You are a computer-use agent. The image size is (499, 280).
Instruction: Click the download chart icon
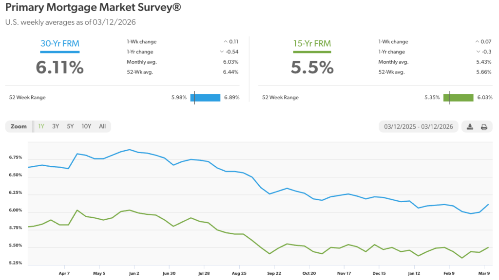[x=470, y=127]
